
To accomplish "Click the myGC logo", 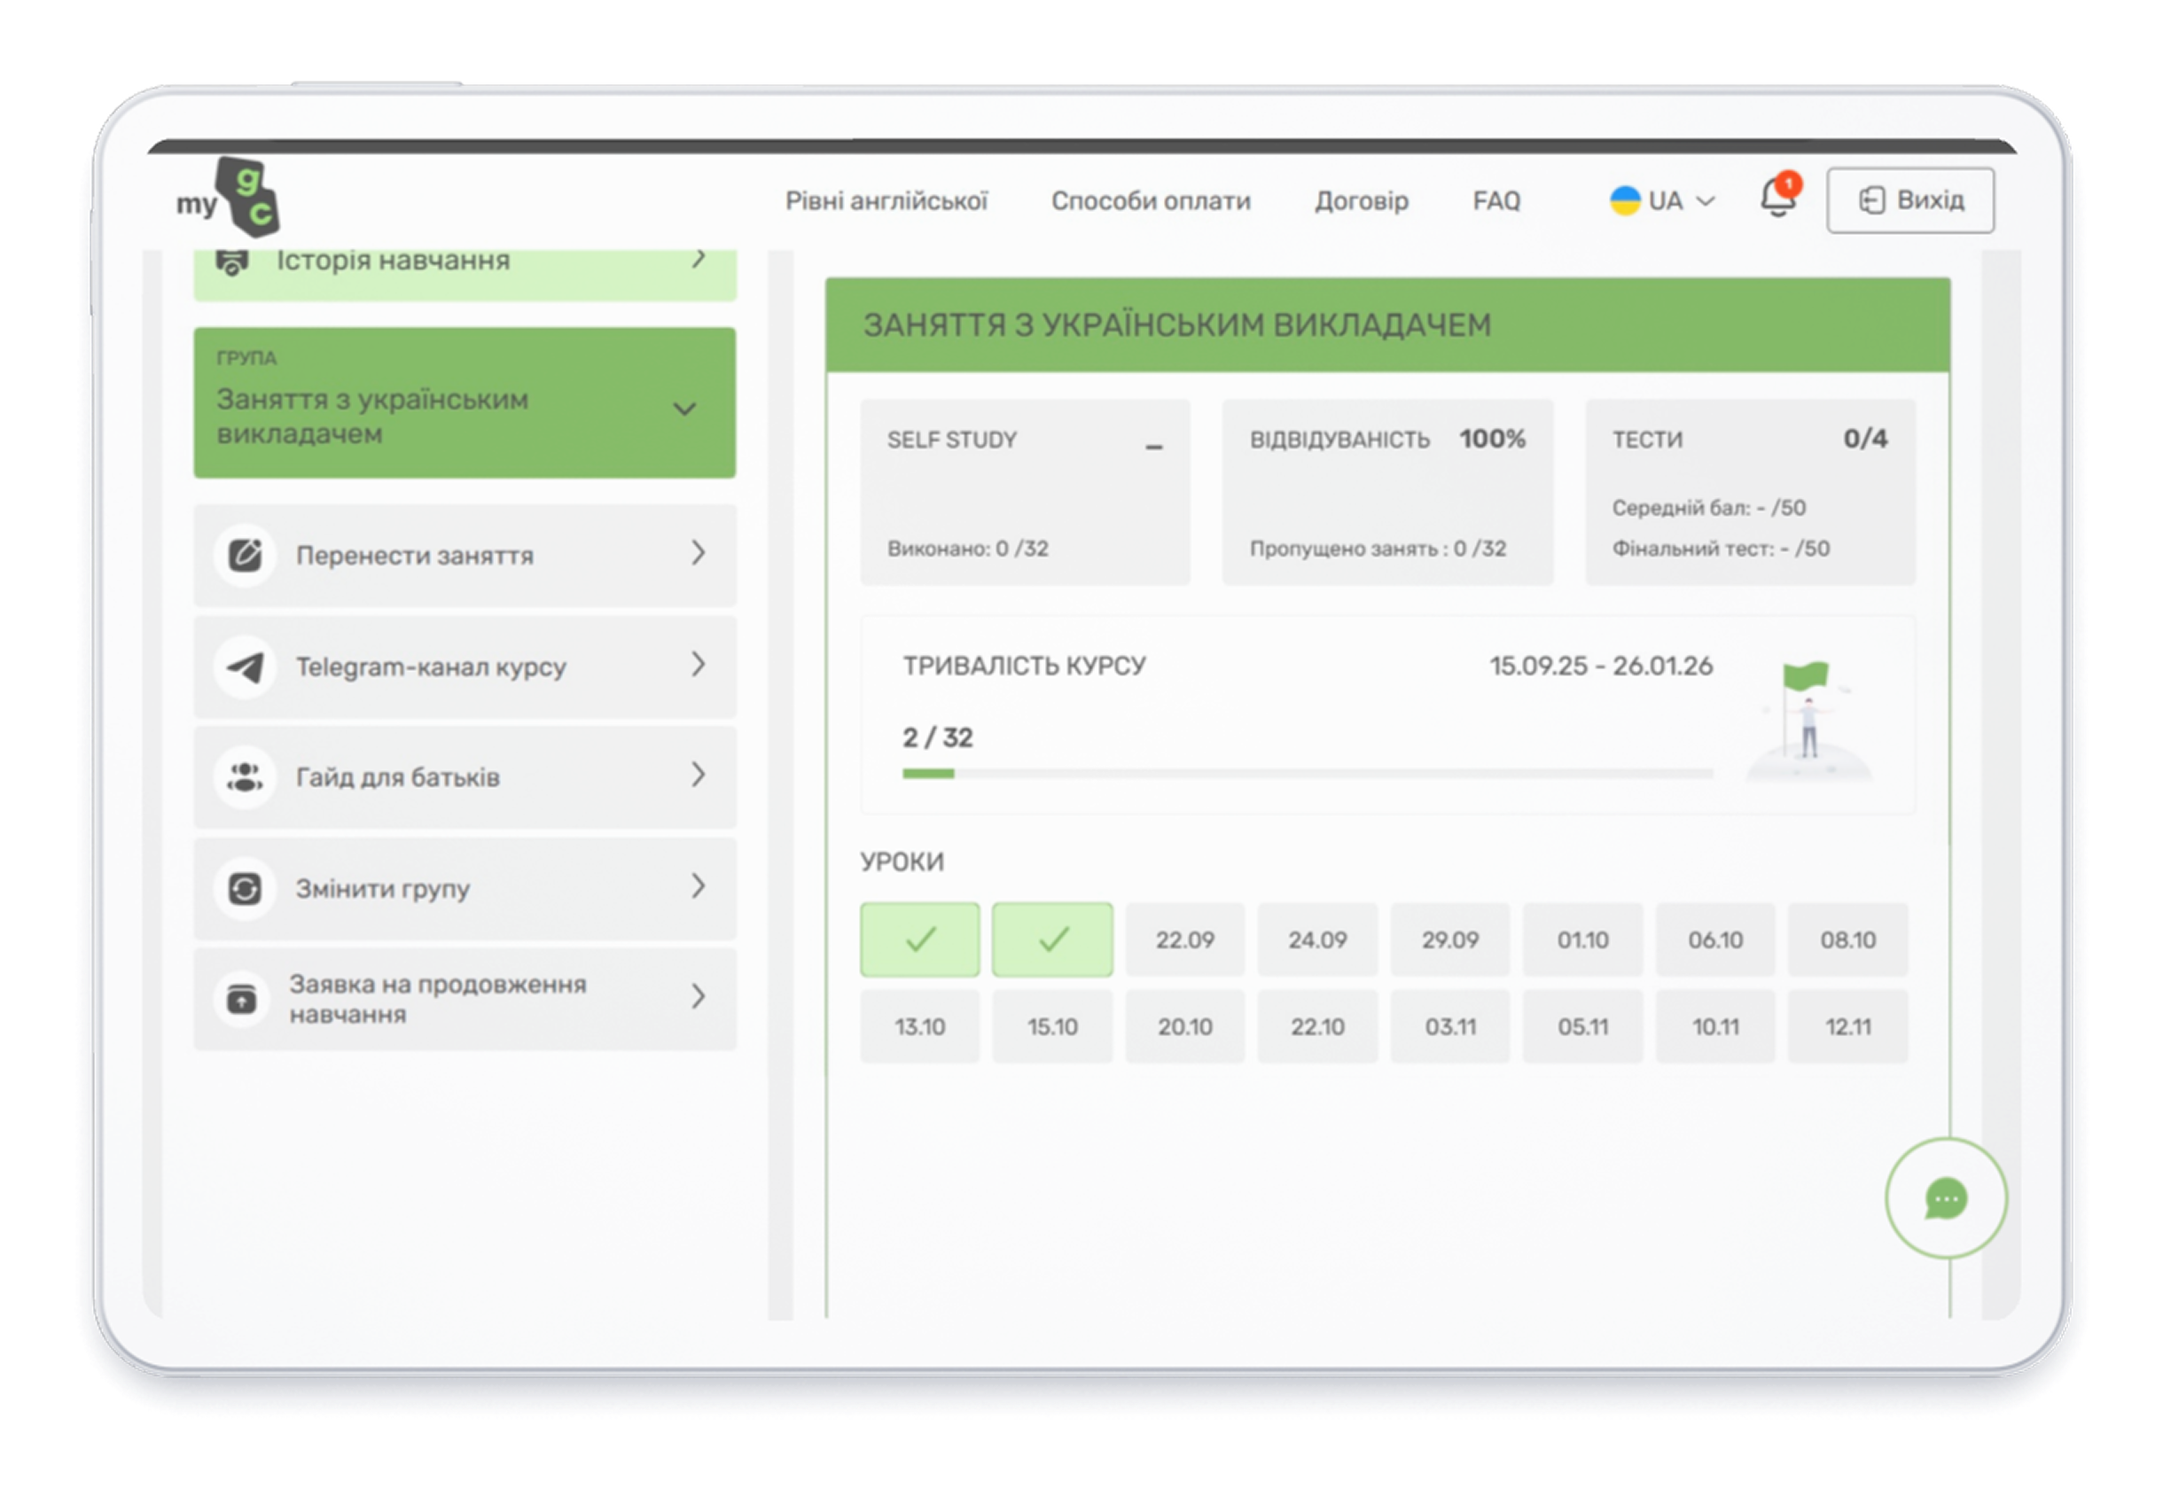I will 230,198.
